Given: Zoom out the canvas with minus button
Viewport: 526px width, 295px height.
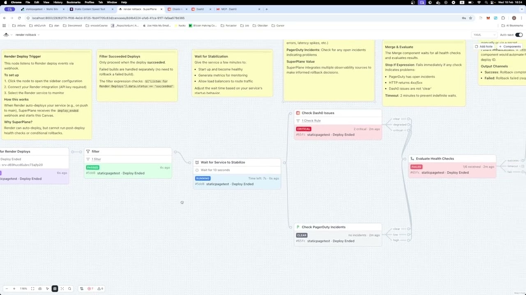Looking at the screenshot, I should (x=7, y=288).
